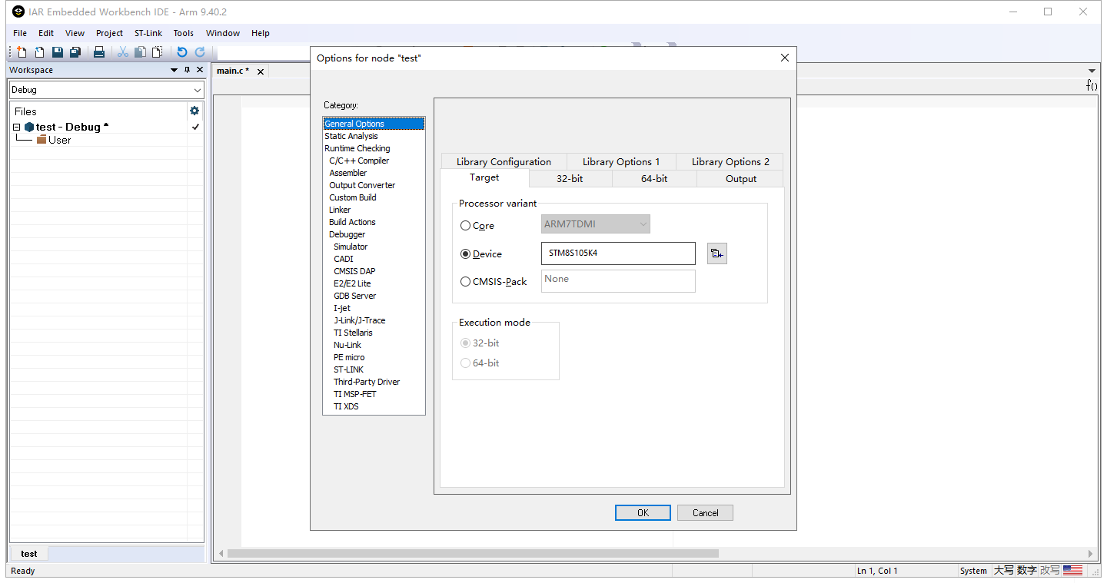Close the main.c editor tab

pyautogui.click(x=261, y=71)
